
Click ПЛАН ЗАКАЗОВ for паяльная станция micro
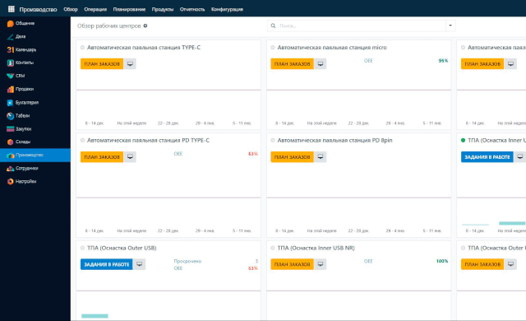coord(293,64)
